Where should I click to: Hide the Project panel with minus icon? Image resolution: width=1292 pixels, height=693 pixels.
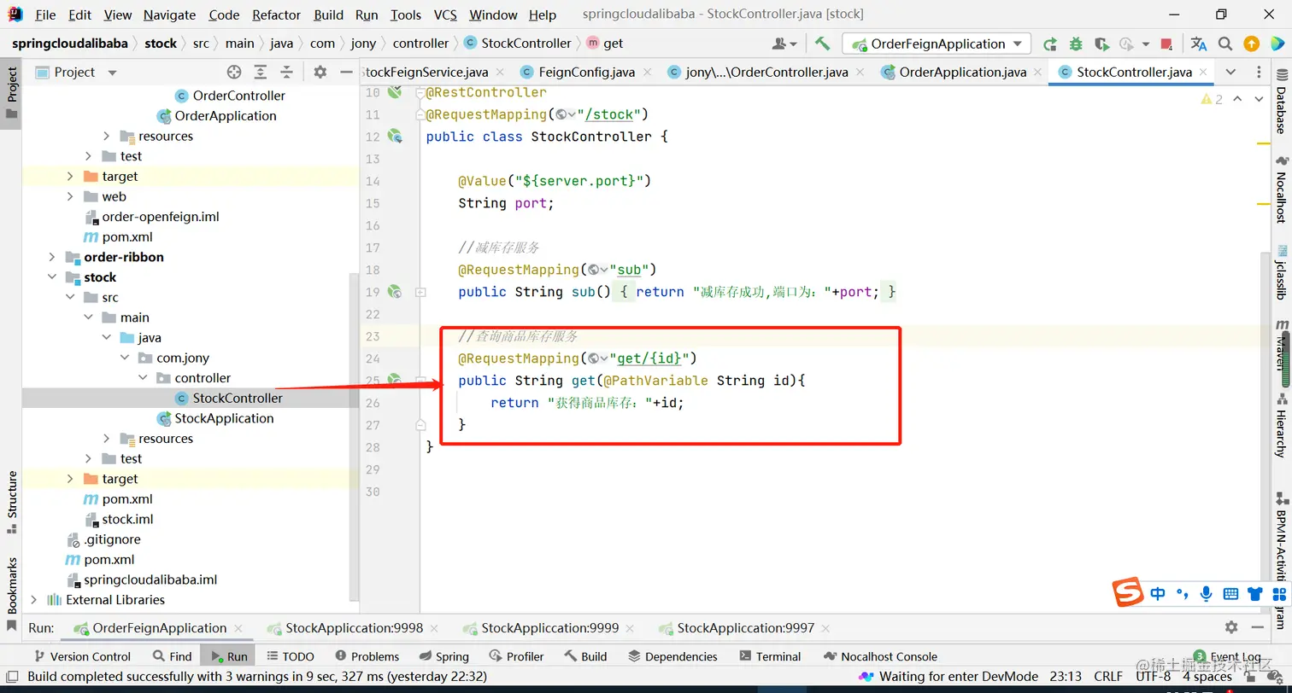click(346, 72)
